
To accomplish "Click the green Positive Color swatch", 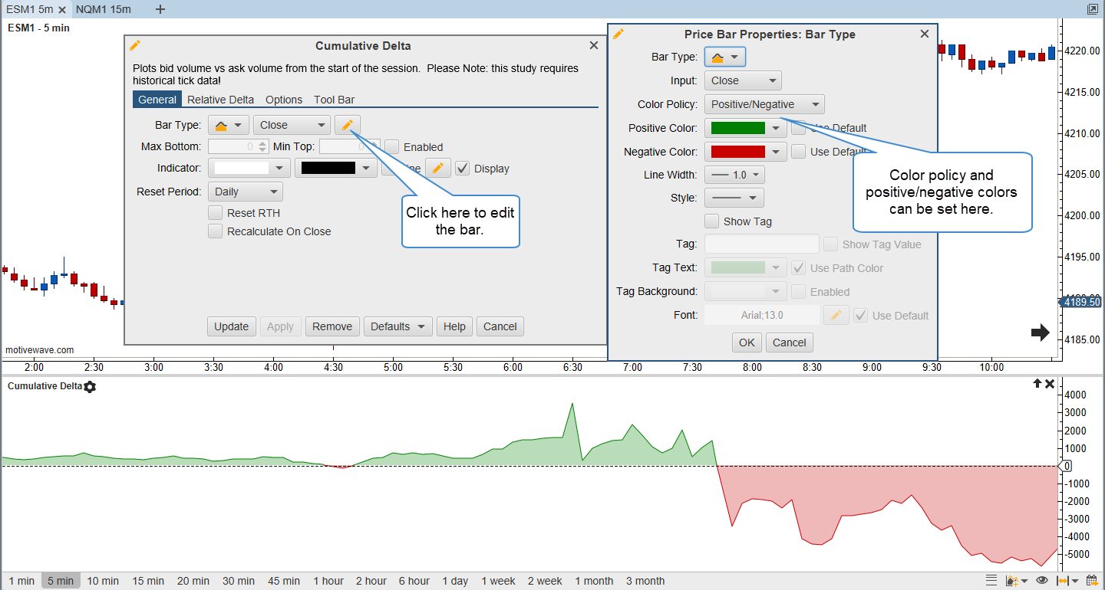I will coord(738,128).
